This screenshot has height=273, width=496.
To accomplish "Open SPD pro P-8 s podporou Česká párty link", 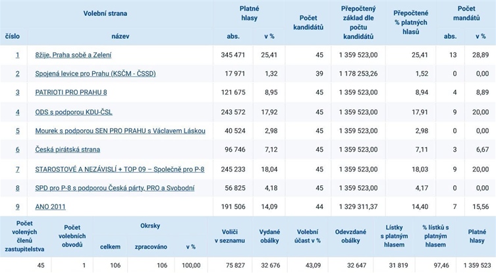I will 115,188.
